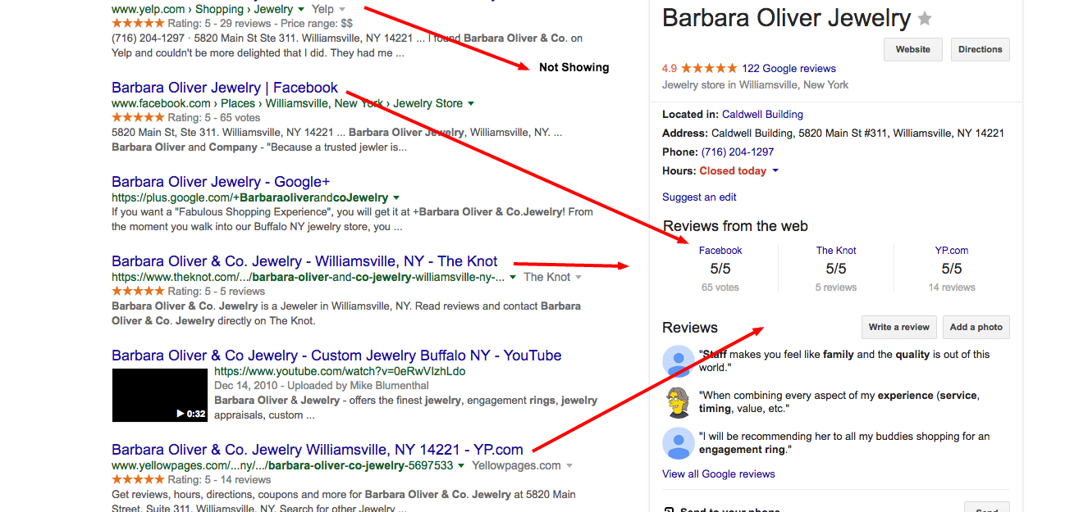Click '14 reviews' under YP.com

tap(952, 288)
